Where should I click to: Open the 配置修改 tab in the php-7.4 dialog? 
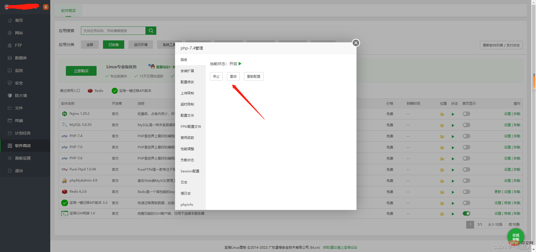coord(190,82)
